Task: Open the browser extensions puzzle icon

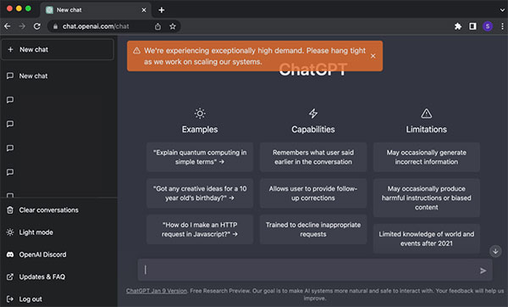Action: [458, 26]
